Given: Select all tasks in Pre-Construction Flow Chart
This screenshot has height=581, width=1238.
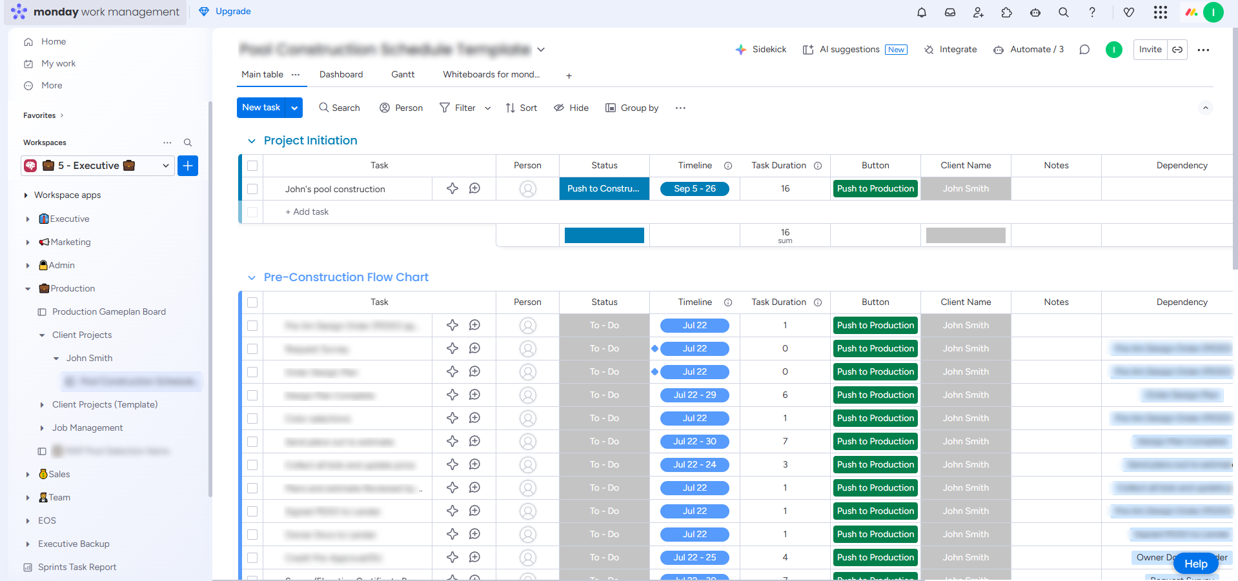Looking at the screenshot, I should pyautogui.click(x=252, y=302).
